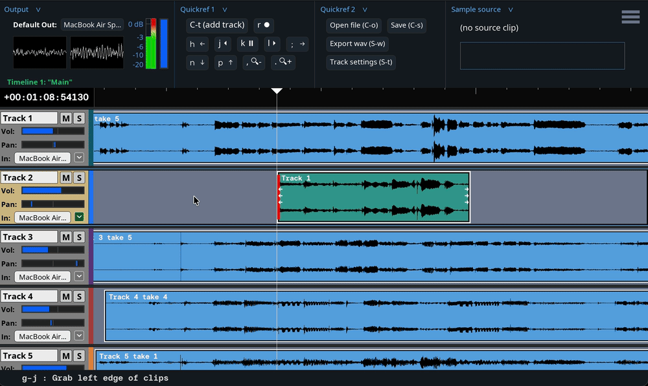This screenshot has width=648, height=386.
Task: Click the play forward (l) button
Action: pyautogui.click(x=272, y=44)
